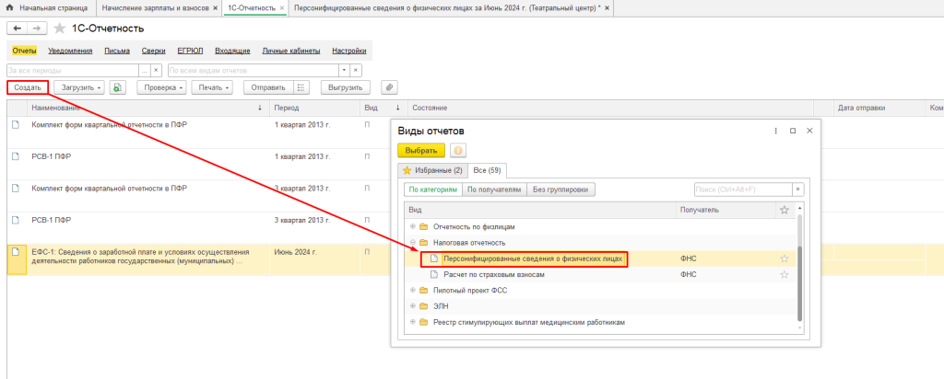Click the list icon next to Отправить
This screenshot has height=379, width=944.
[301, 87]
